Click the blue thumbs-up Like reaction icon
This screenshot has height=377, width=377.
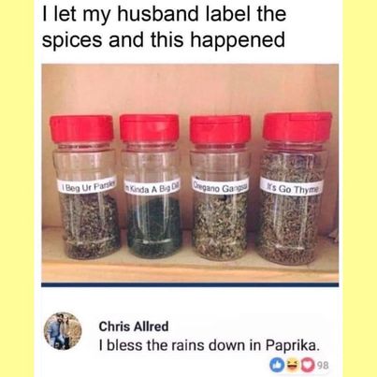(x=276, y=365)
